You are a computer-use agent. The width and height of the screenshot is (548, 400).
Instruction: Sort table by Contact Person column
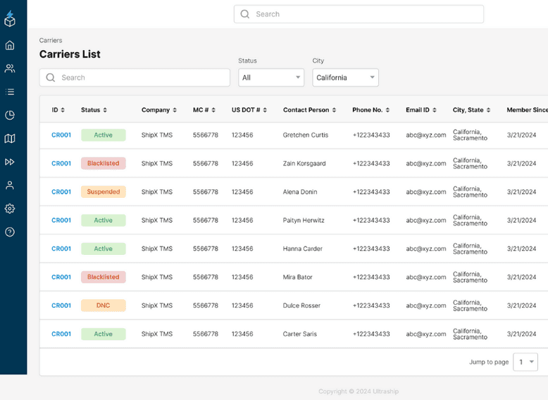[309, 110]
